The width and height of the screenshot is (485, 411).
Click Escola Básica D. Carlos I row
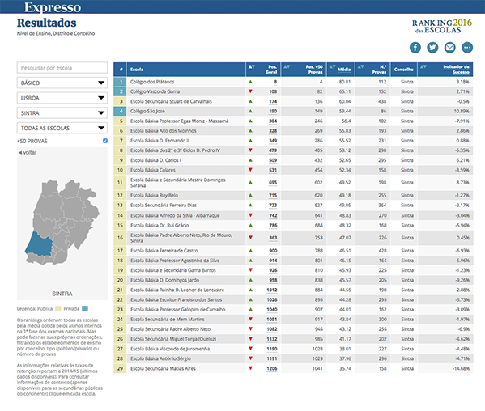coord(293,160)
